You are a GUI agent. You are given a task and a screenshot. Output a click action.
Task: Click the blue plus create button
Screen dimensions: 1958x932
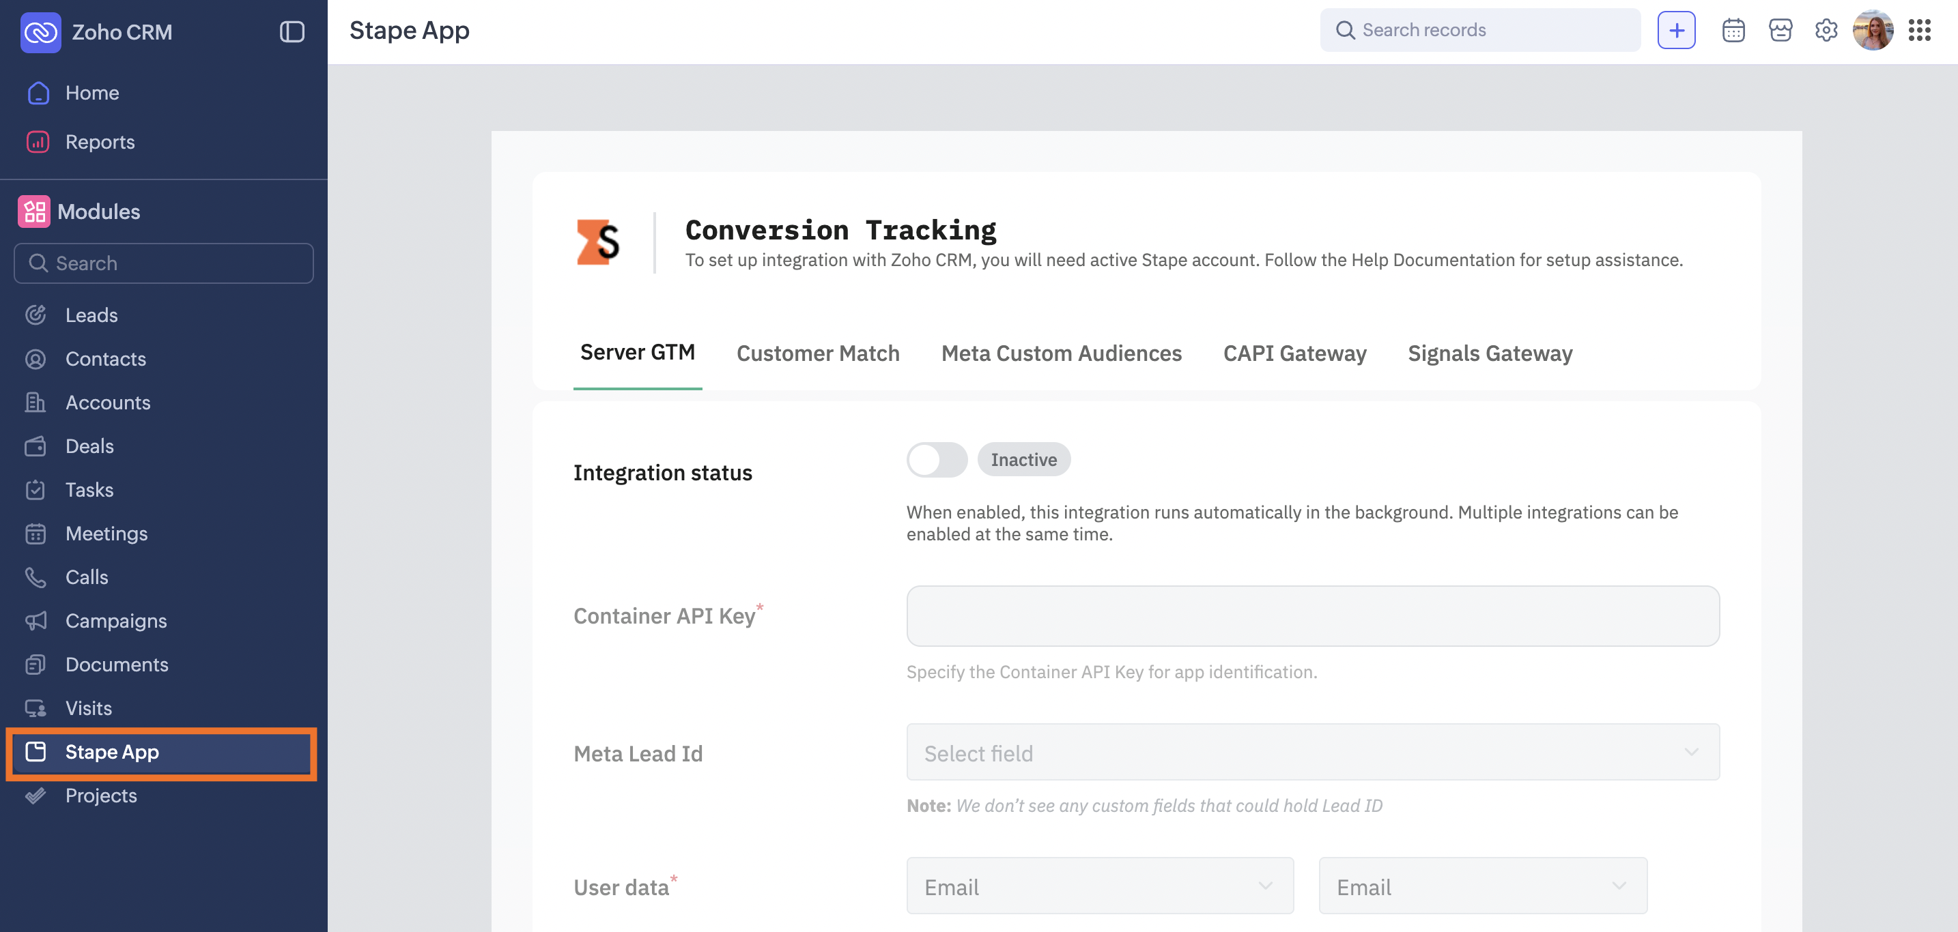click(1676, 31)
